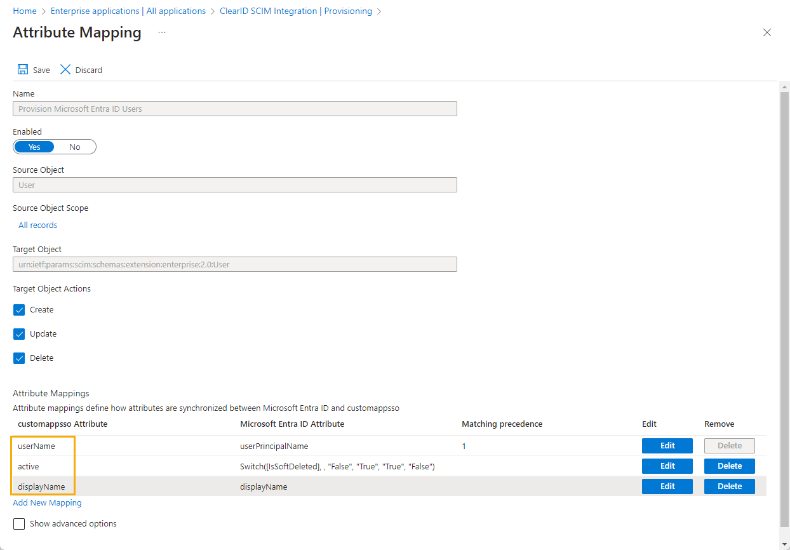Uncheck the Update target object action

click(x=19, y=333)
